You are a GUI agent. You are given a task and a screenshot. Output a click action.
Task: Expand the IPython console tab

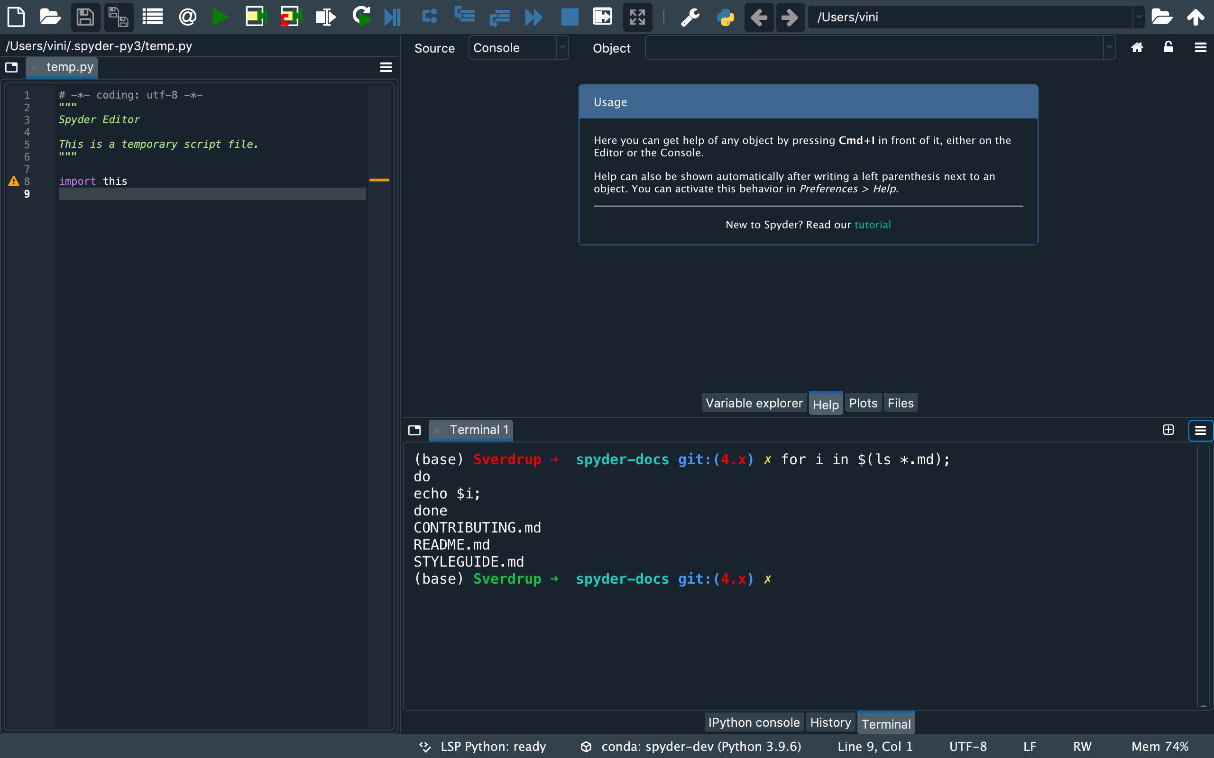point(754,722)
